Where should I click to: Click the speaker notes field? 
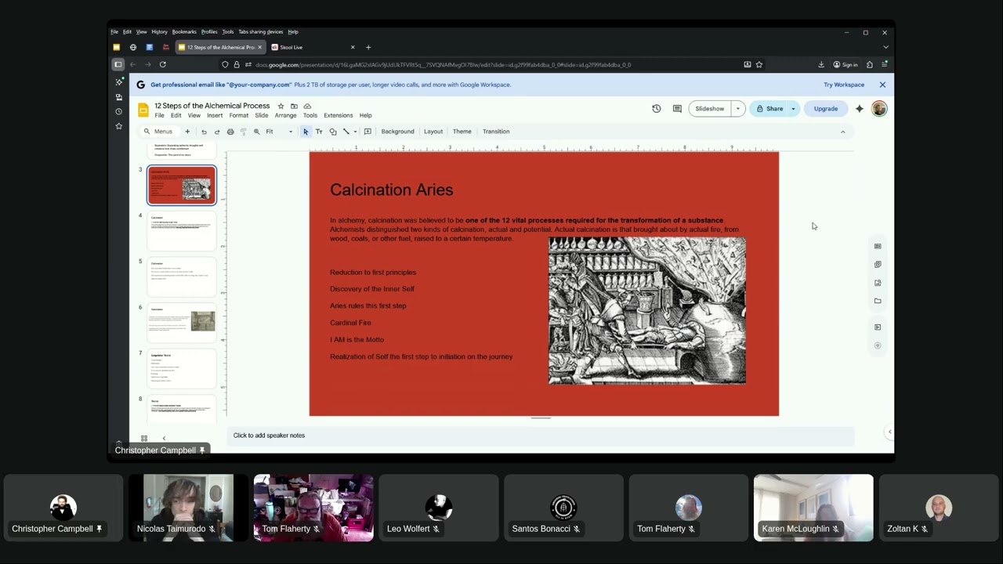tap(541, 436)
